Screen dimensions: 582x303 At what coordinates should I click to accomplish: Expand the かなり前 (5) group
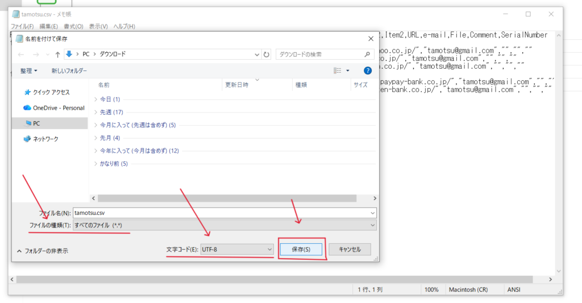pyautogui.click(x=113, y=164)
